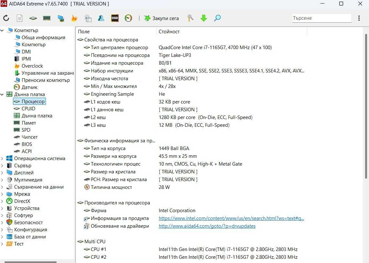Viewport: 369px width, 263px height.
Task: Open the three-dot menu
Action: click(x=359, y=18)
